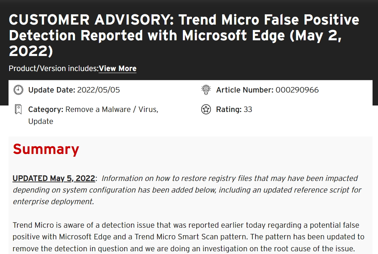
Task: Click the Update Date label
Action: coord(52,90)
